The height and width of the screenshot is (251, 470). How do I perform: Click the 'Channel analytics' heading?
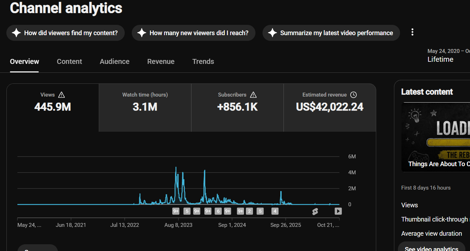[x=66, y=8]
